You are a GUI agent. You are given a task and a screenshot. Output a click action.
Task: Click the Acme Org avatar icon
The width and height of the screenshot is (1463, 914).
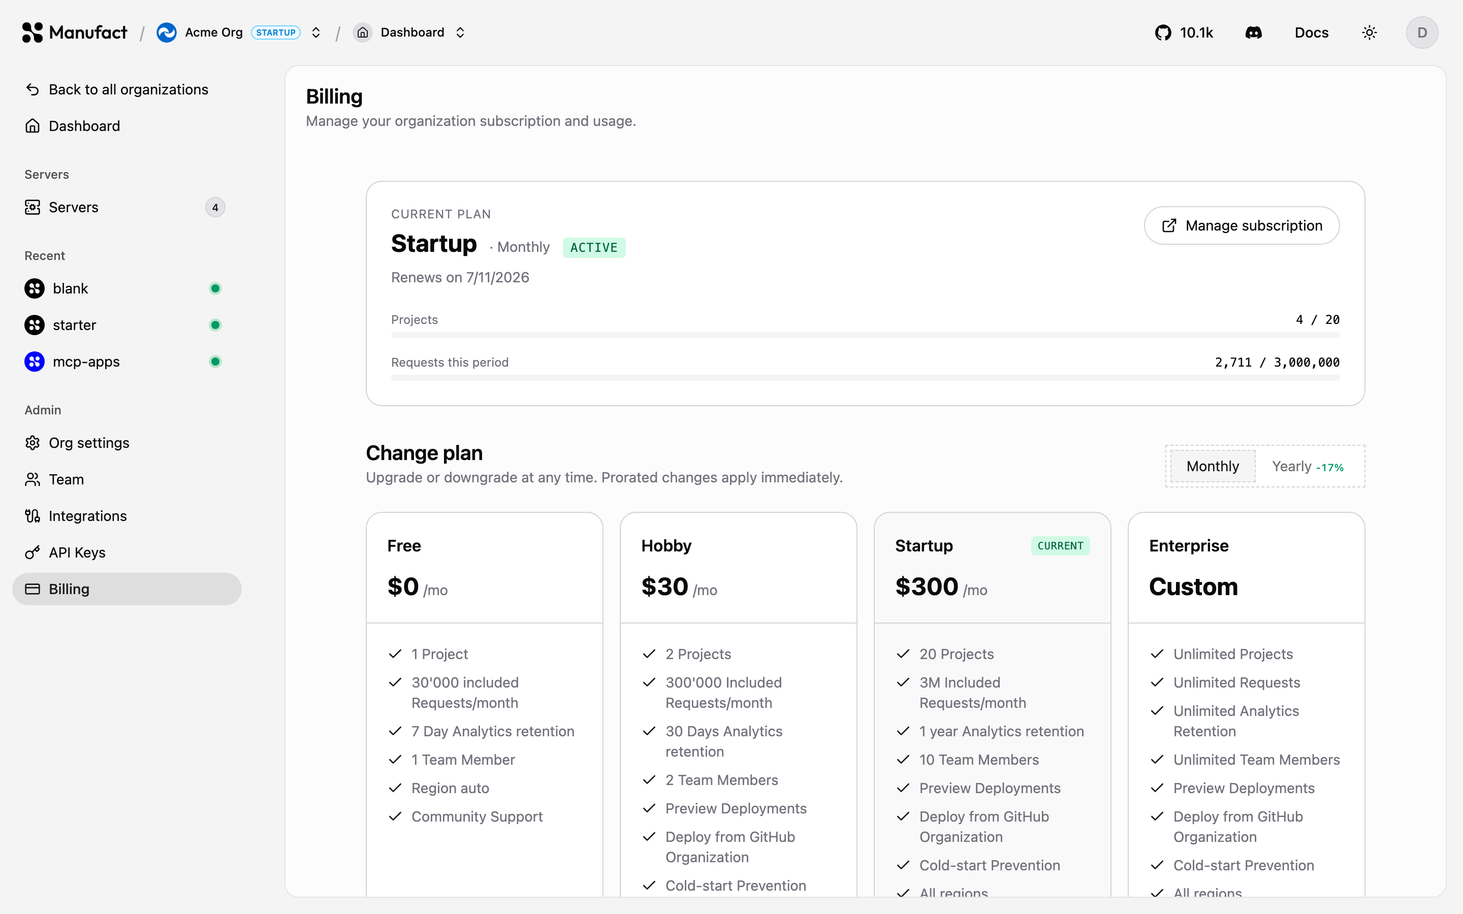pyautogui.click(x=167, y=32)
